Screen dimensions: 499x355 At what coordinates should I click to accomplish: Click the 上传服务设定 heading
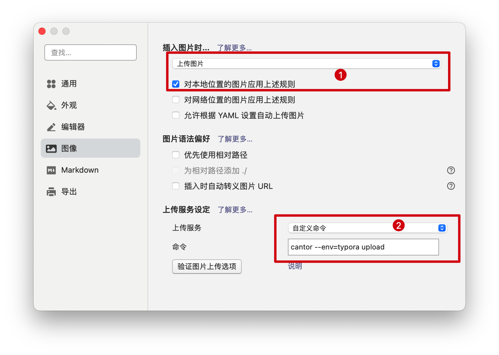(x=186, y=210)
